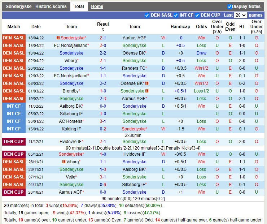Toggle the Display Notes checkbox
Screen dimensions: 267x224
[229, 7]
